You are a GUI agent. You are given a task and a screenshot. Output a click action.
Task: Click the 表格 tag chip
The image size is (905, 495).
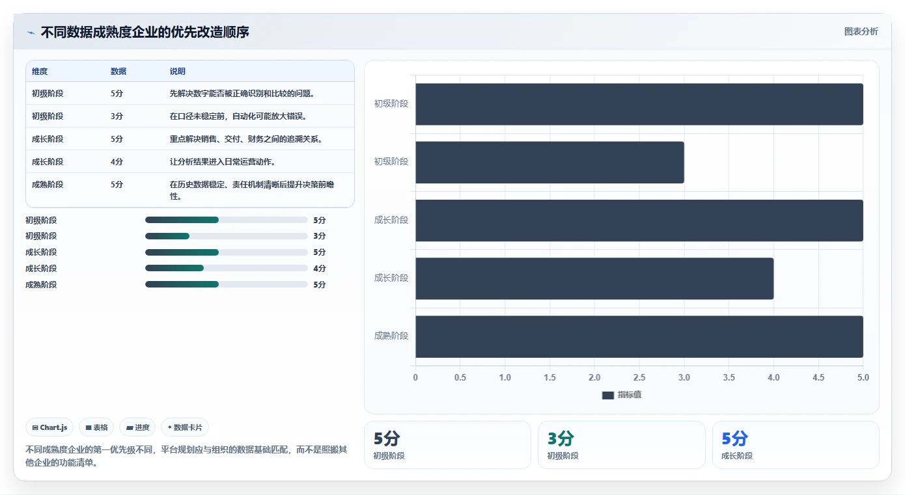point(96,427)
